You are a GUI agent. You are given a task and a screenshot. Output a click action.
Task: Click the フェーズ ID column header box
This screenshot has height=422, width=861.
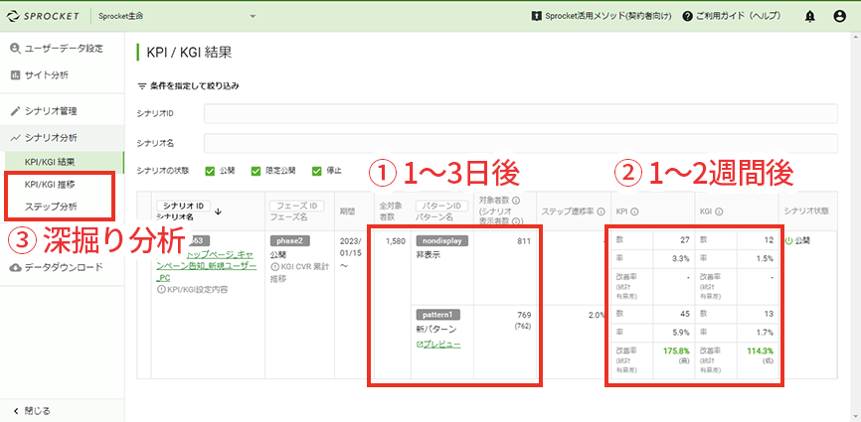point(297,206)
